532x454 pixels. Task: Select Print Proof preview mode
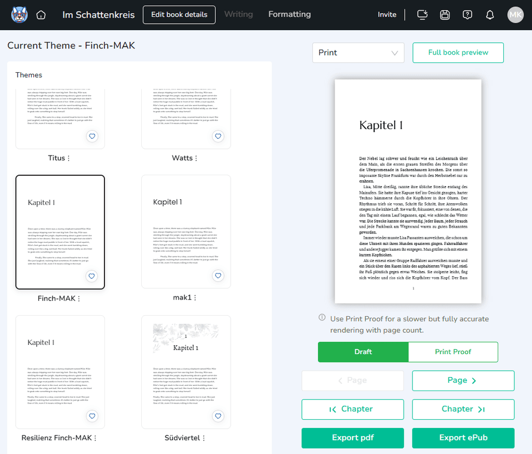tap(453, 352)
